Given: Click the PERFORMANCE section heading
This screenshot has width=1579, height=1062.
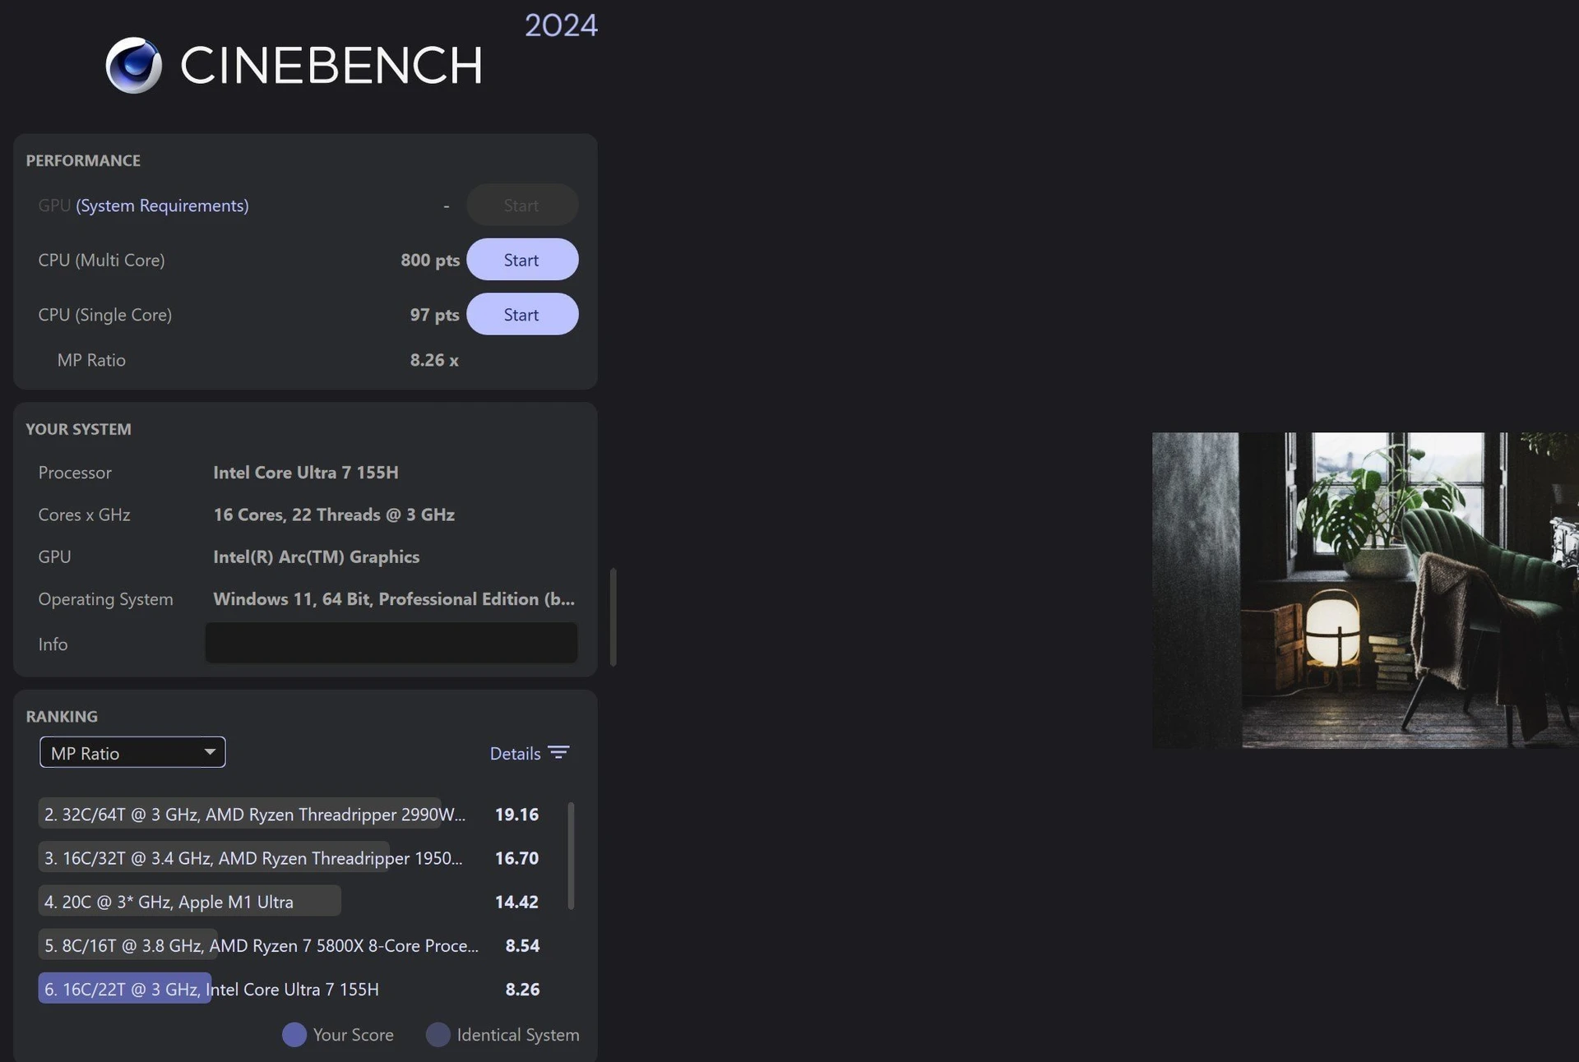Looking at the screenshot, I should click(83, 160).
